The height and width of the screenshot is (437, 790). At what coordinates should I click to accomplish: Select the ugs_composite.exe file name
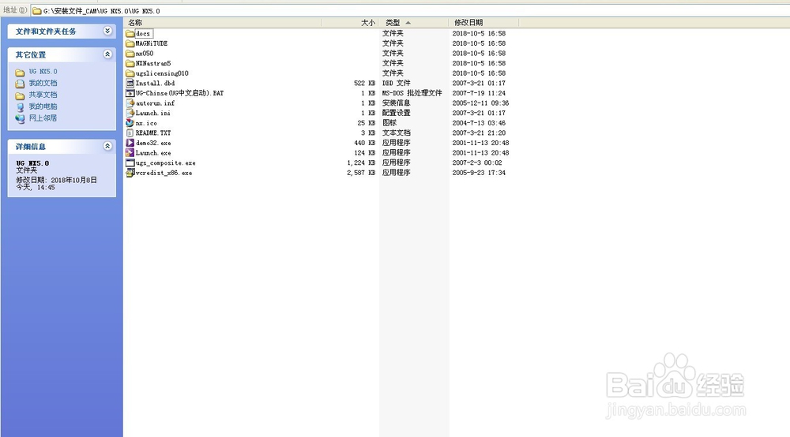pyautogui.click(x=166, y=163)
